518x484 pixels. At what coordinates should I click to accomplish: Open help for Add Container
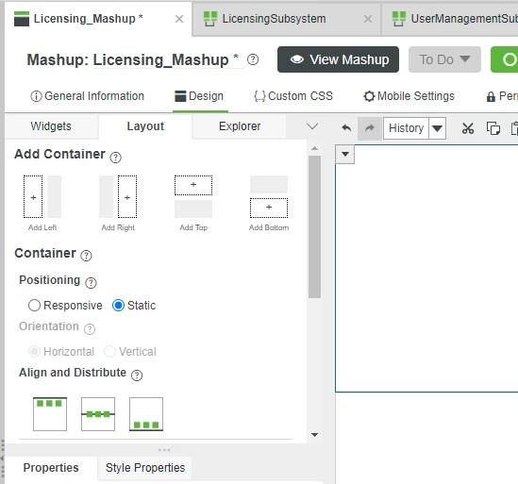[116, 158]
